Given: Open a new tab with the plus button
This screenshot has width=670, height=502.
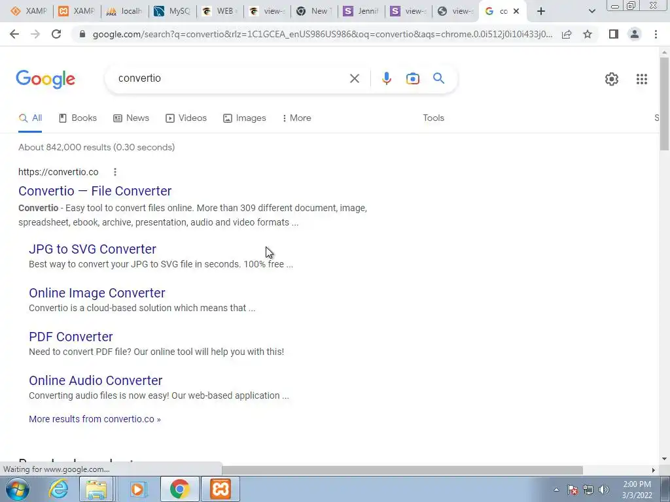Looking at the screenshot, I should pos(541,11).
